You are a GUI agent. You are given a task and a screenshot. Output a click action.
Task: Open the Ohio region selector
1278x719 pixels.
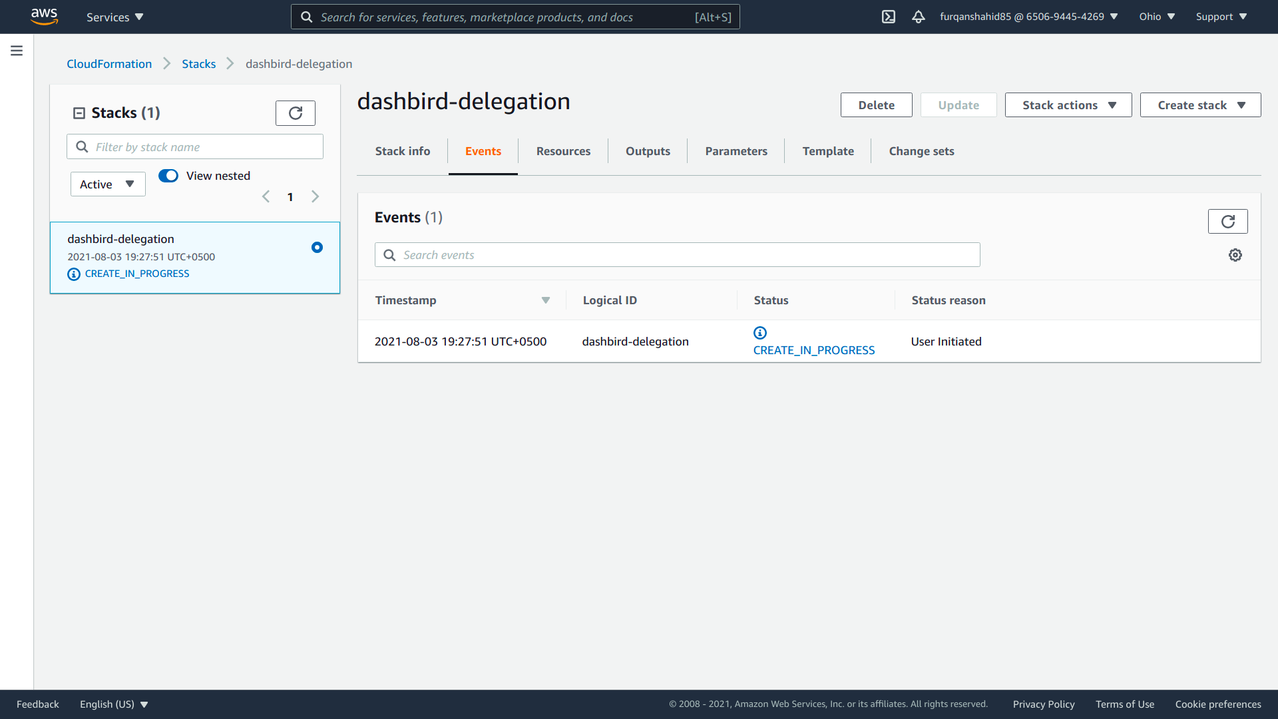pos(1157,17)
